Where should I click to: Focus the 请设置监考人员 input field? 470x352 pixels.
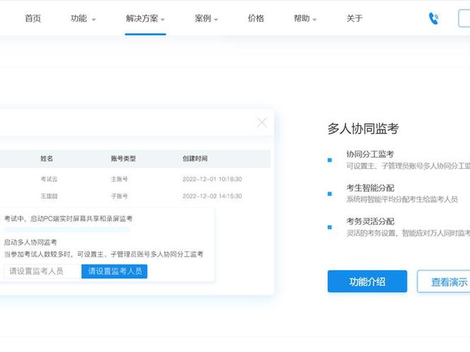pyautogui.click(x=42, y=271)
